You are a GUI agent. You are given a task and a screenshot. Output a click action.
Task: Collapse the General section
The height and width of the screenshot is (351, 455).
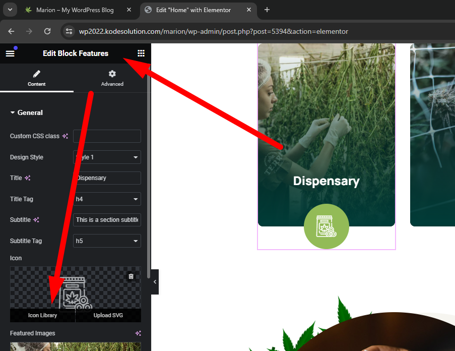click(26, 112)
